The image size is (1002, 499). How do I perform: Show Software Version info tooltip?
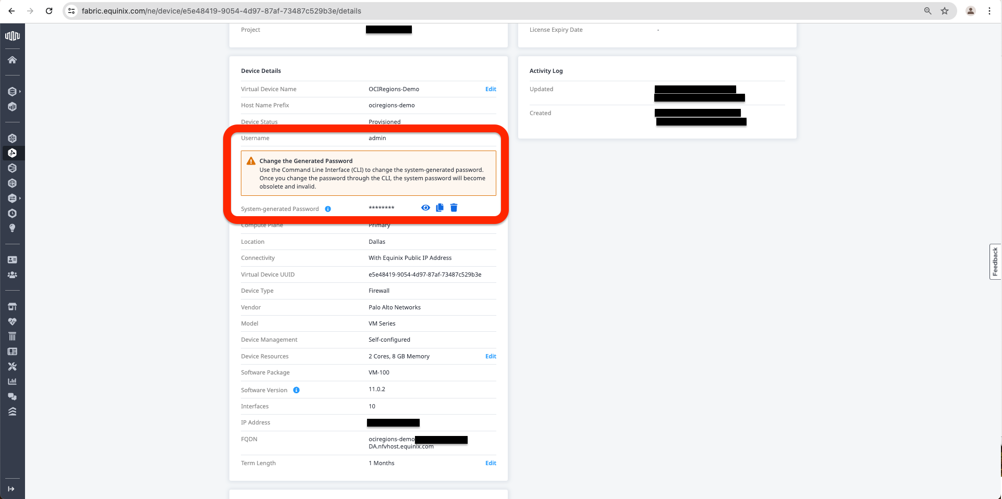pos(296,390)
